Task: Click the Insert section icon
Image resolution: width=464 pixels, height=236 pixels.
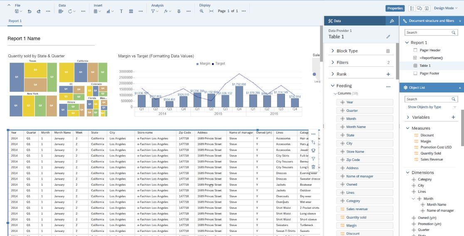Action: 131,11
